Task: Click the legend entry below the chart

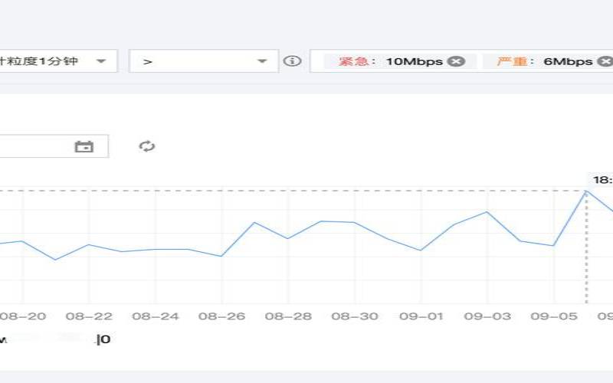Action: click(x=54, y=339)
